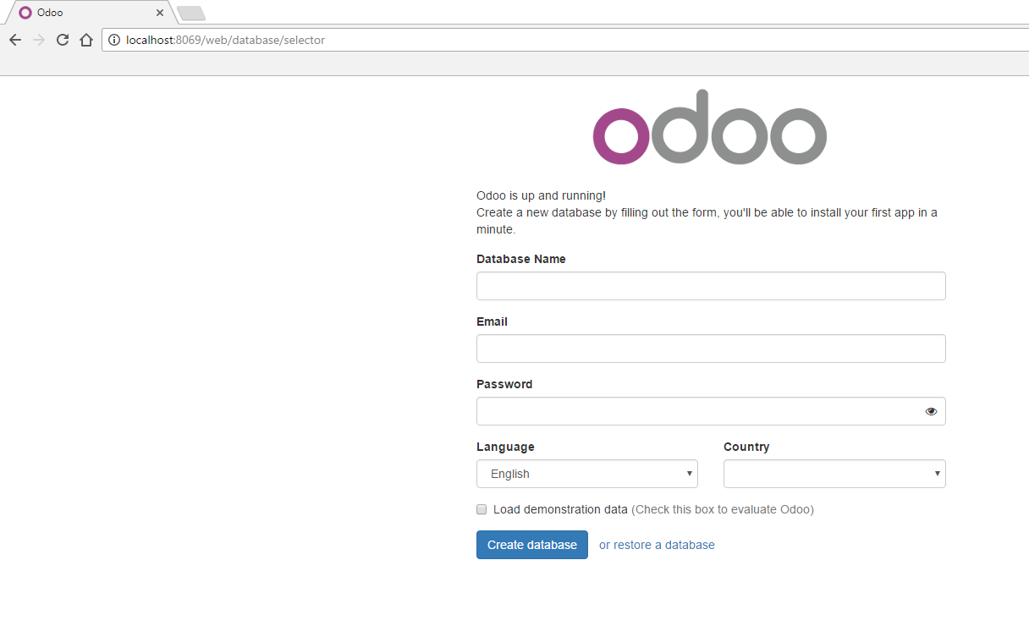Click the Odoo logo
This screenshot has height=626, width=1029.
coord(710,127)
